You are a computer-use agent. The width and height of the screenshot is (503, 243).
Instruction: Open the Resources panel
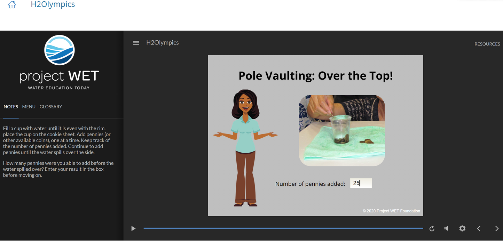point(487,44)
